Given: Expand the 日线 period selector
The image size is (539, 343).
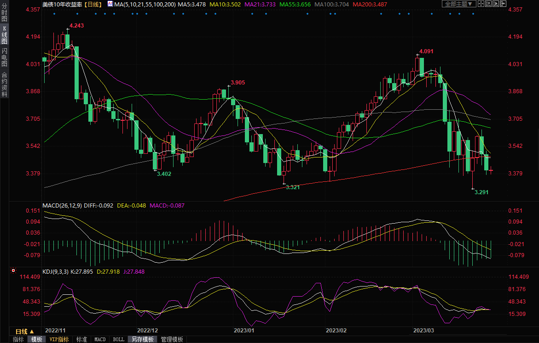Looking at the screenshot, I should pyautogui.click(x=24, y=332).
